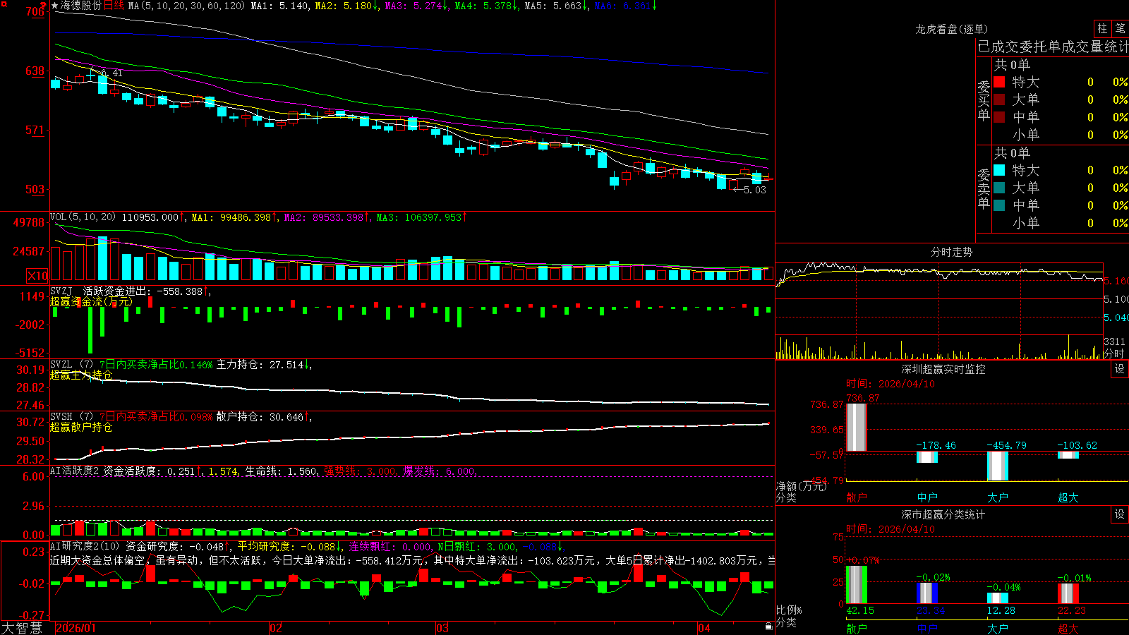Screen dimensions: 1129x635
Task: Click the 大户 -454.79 bar in 实时监控
Action: click(997, 466)
